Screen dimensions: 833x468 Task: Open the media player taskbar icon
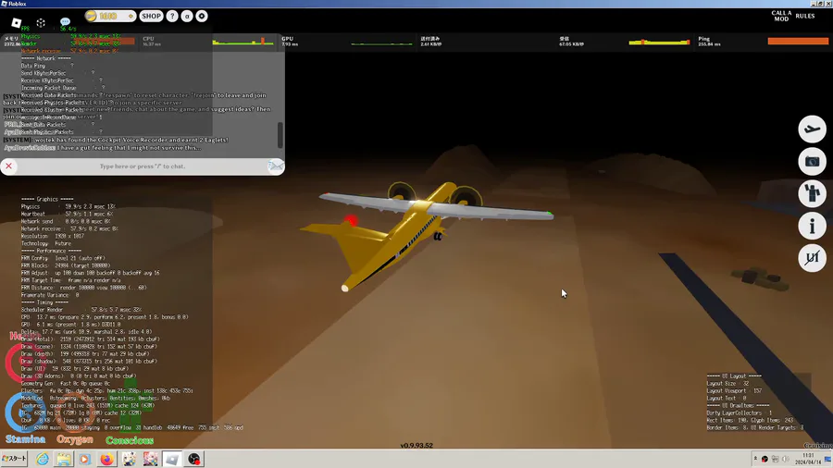pos(85,459)
